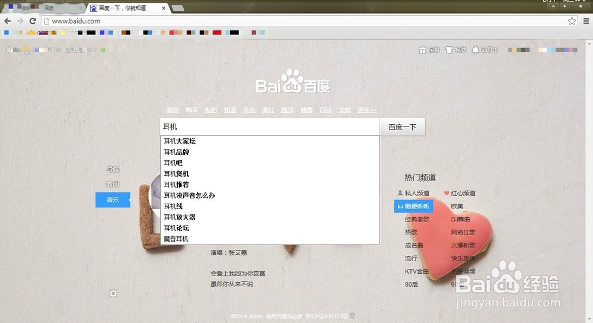Screen dimensions: 593x323
Task: Open the 视频 link
Action: tap(287, 110)
